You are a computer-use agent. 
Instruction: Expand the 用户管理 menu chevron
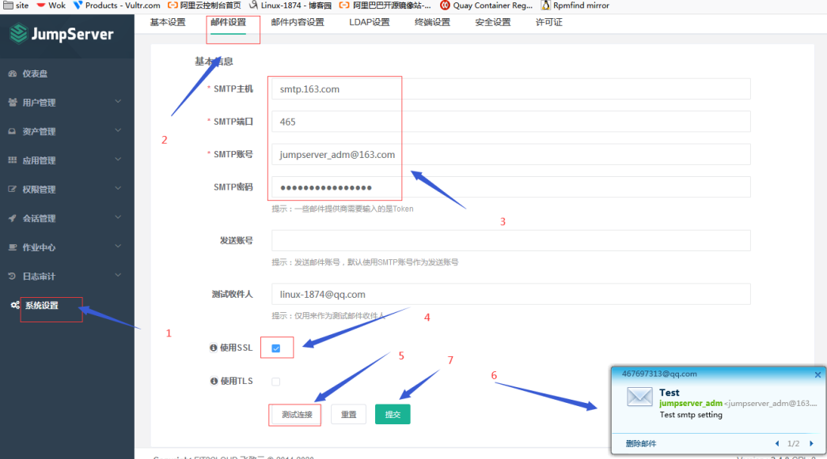point(118,102)
